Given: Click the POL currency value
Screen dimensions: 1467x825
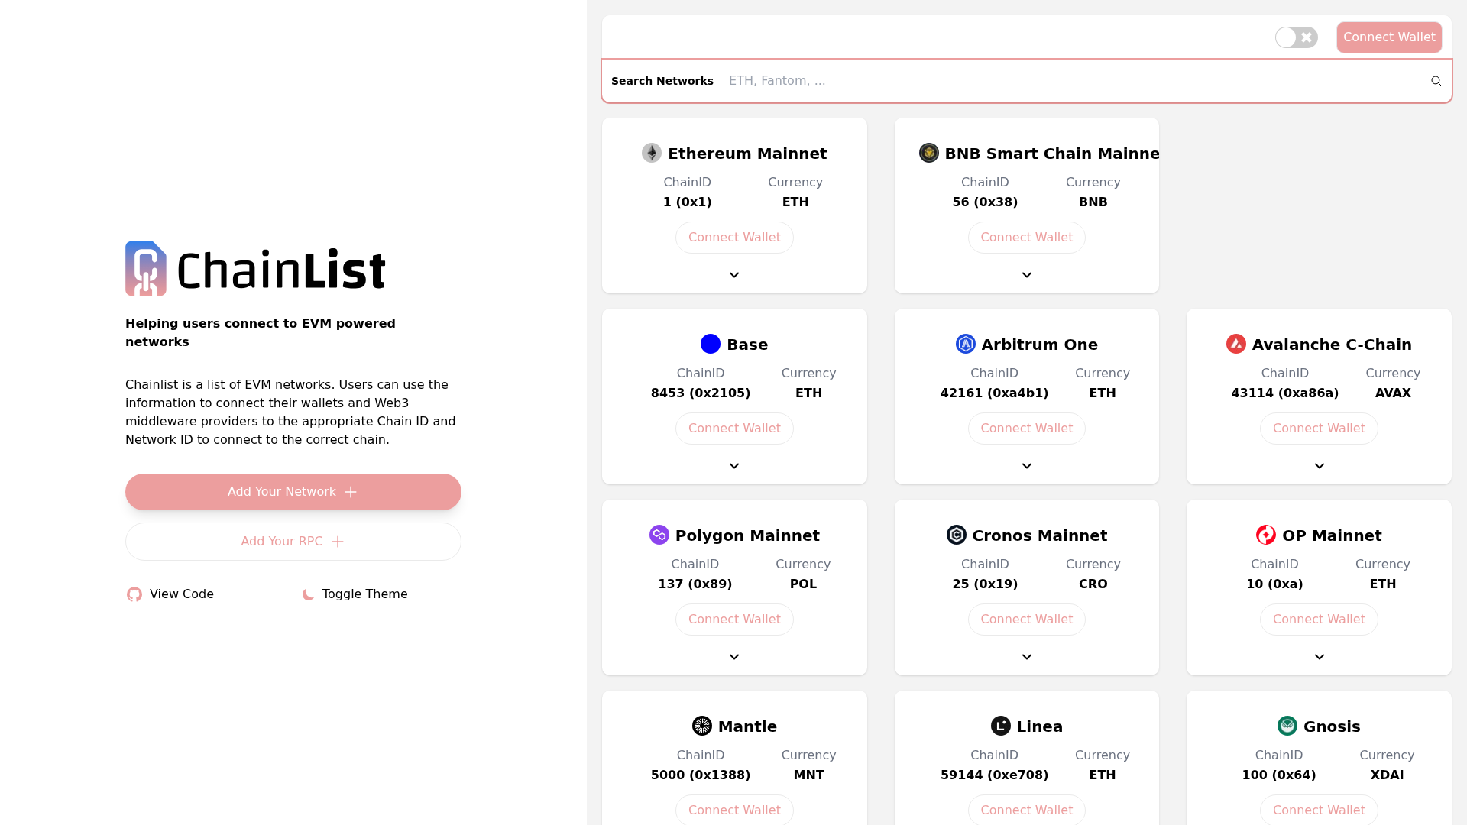Looking at the screenshot, I should pyautogui.click(x=803, y=584).
